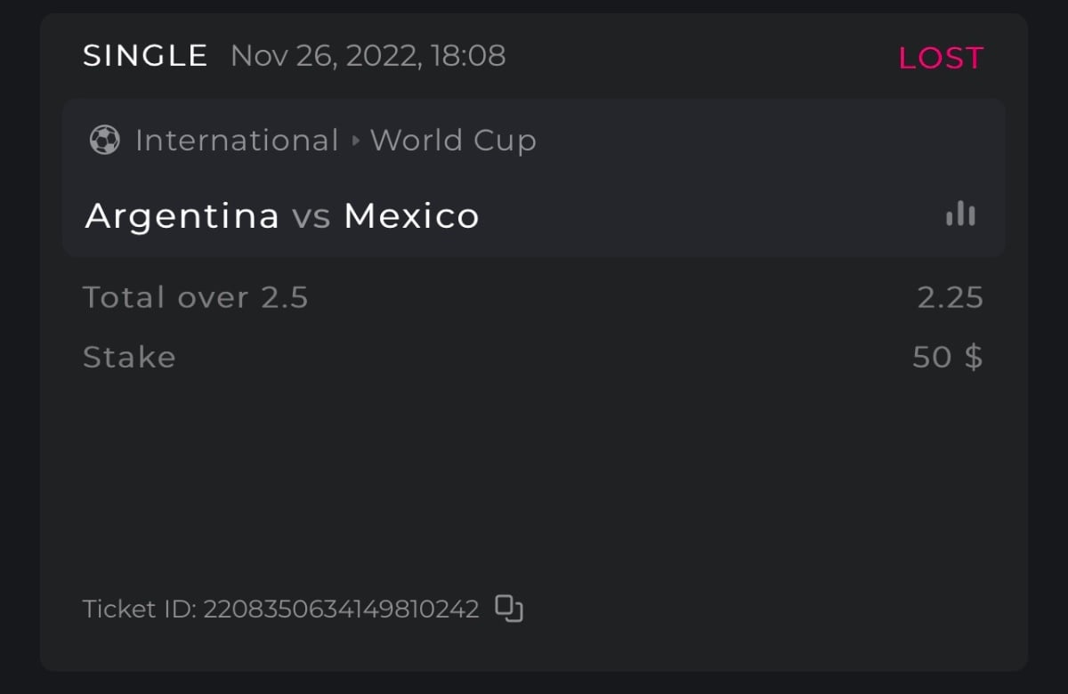This screenshot has width=1068, height=694.
Task: Click empty space below the Stake row
Action: 534,472
